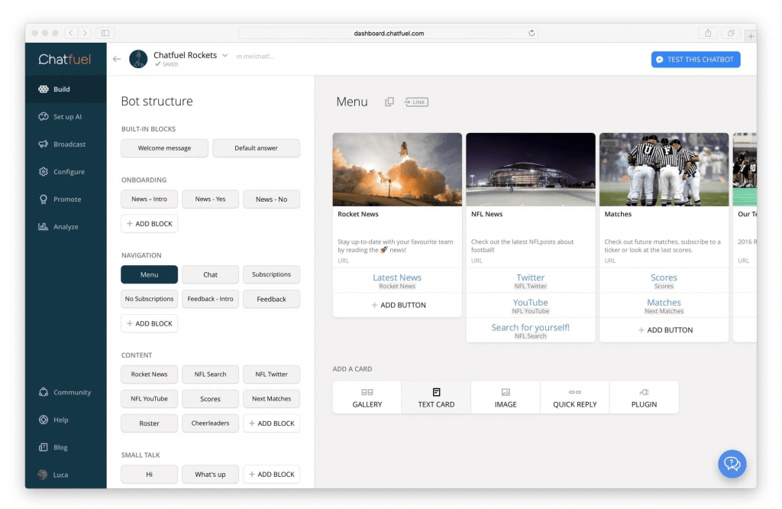Screen dimensions: 782x509
Task: Open the live chat support bubble
Action: [x=732, y=464]
